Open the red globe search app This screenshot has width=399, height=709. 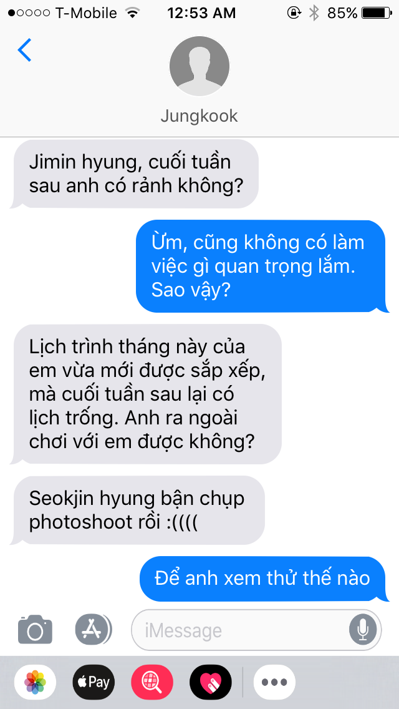pos(152,682)
